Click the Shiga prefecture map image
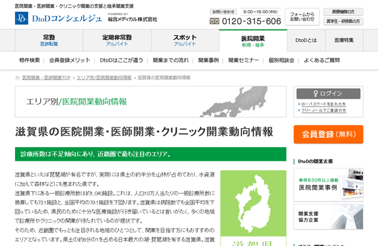 253,203
